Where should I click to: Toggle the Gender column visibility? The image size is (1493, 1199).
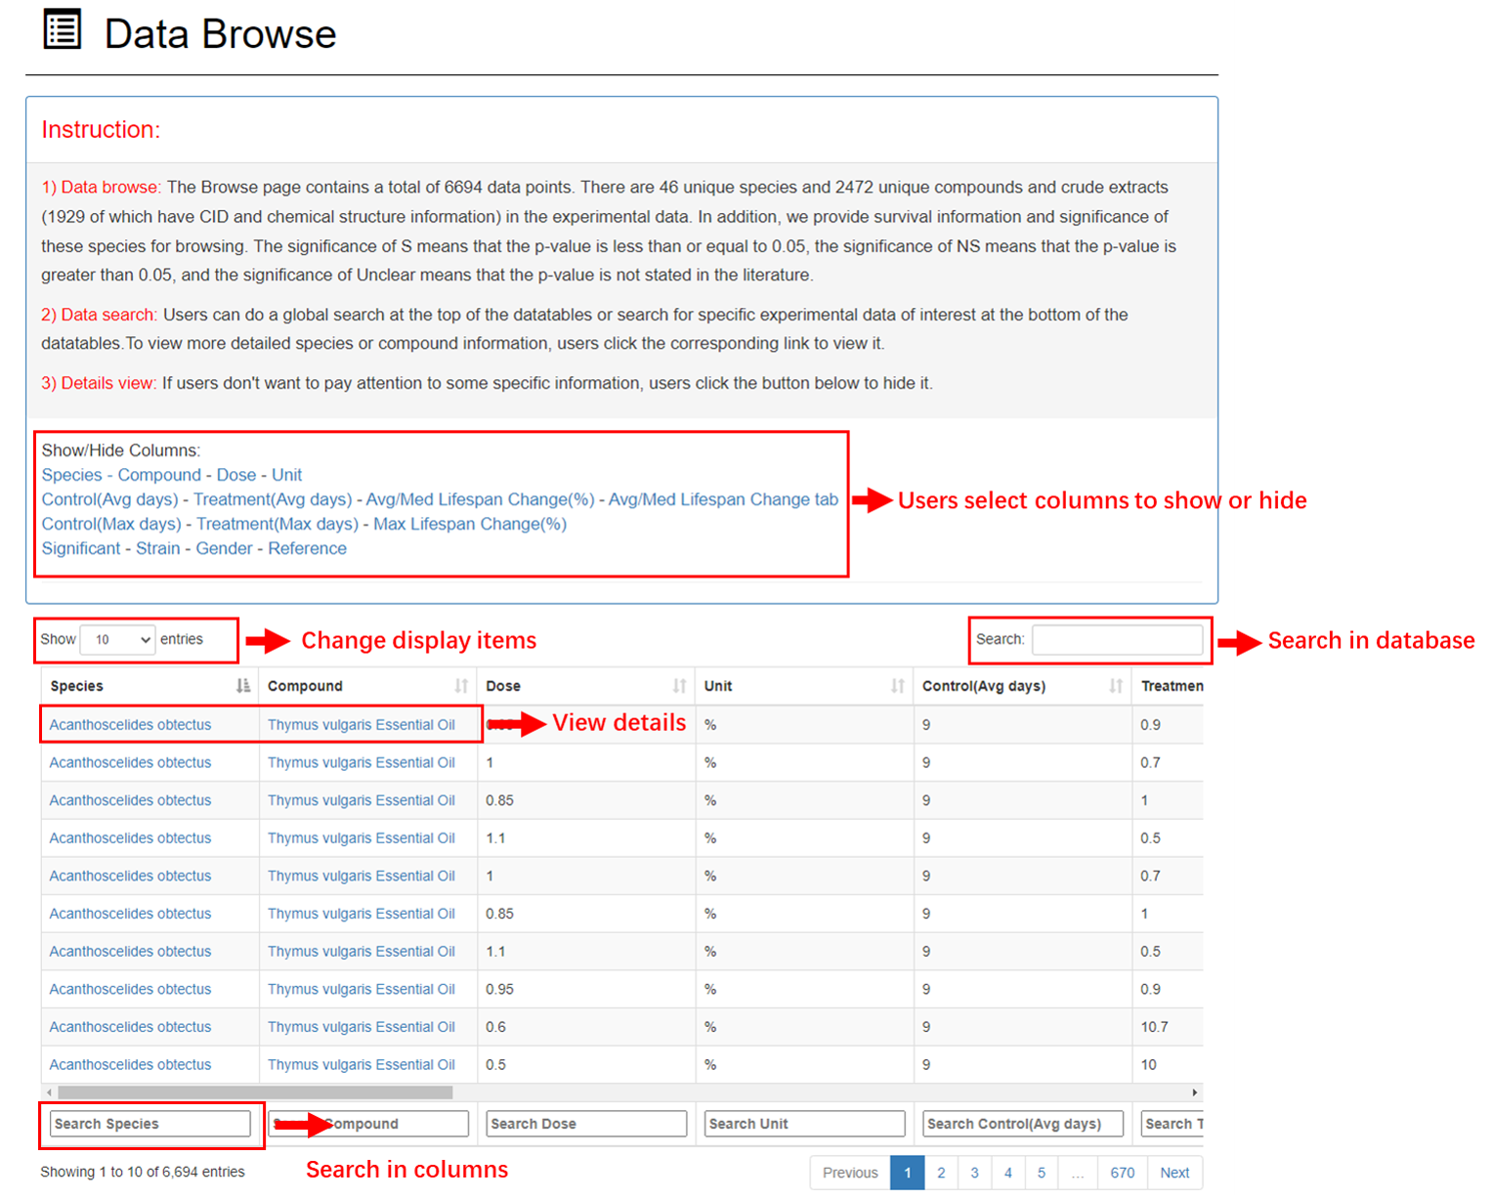click(x=224, y=548)
